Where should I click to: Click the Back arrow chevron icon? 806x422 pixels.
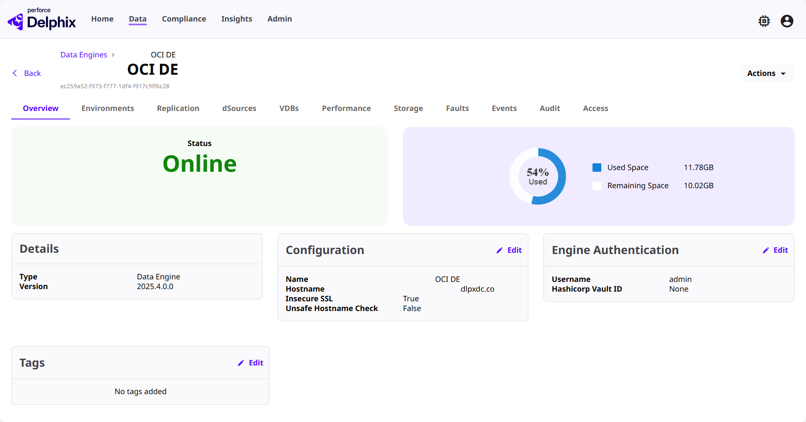tap(15, 73)
